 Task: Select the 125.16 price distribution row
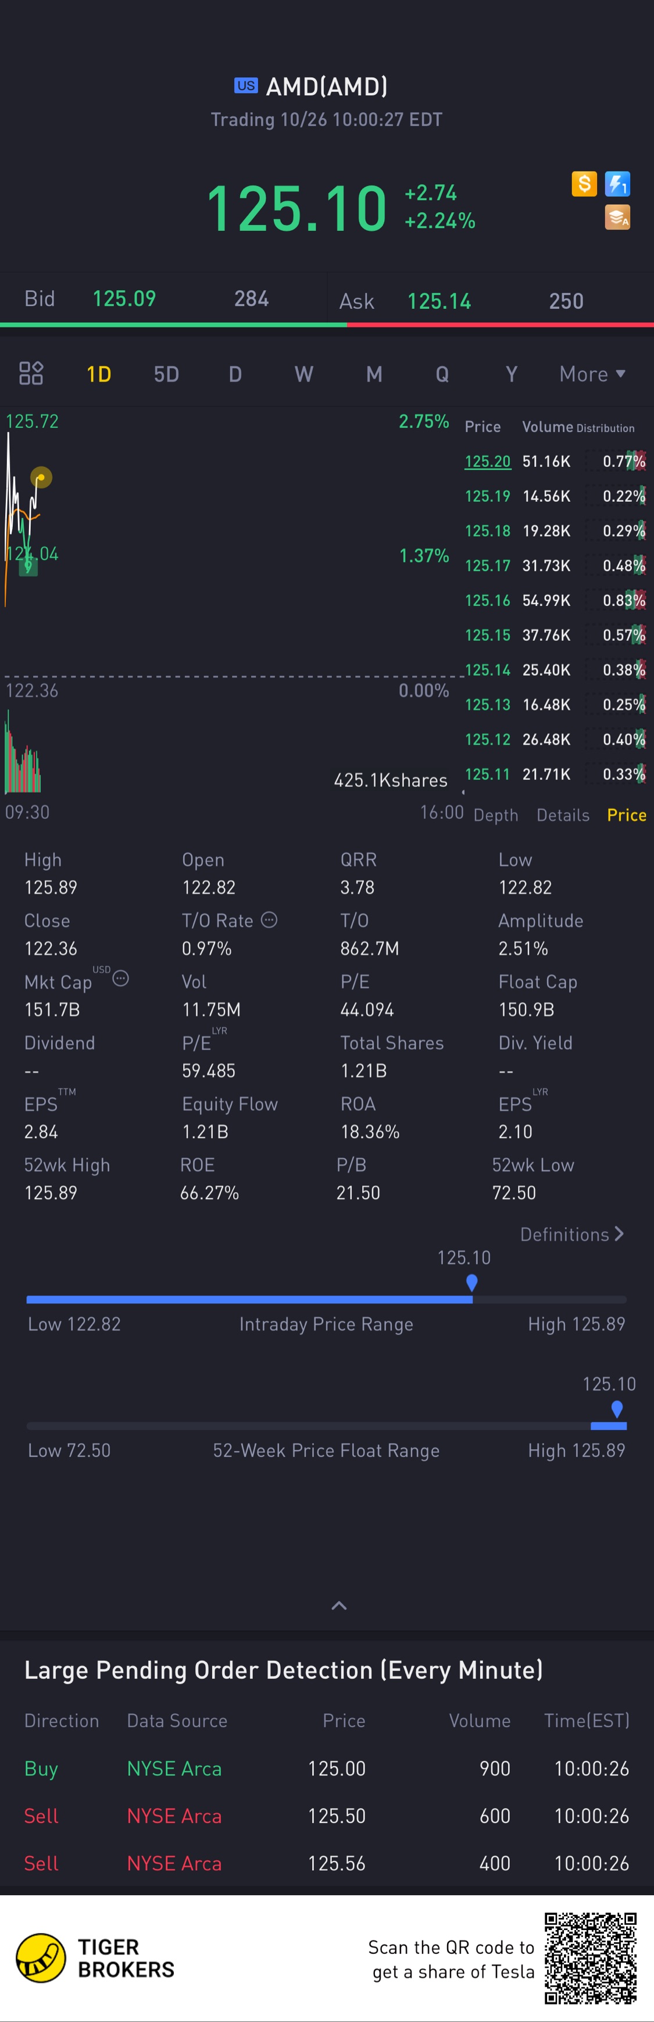(x=555, y=601)
